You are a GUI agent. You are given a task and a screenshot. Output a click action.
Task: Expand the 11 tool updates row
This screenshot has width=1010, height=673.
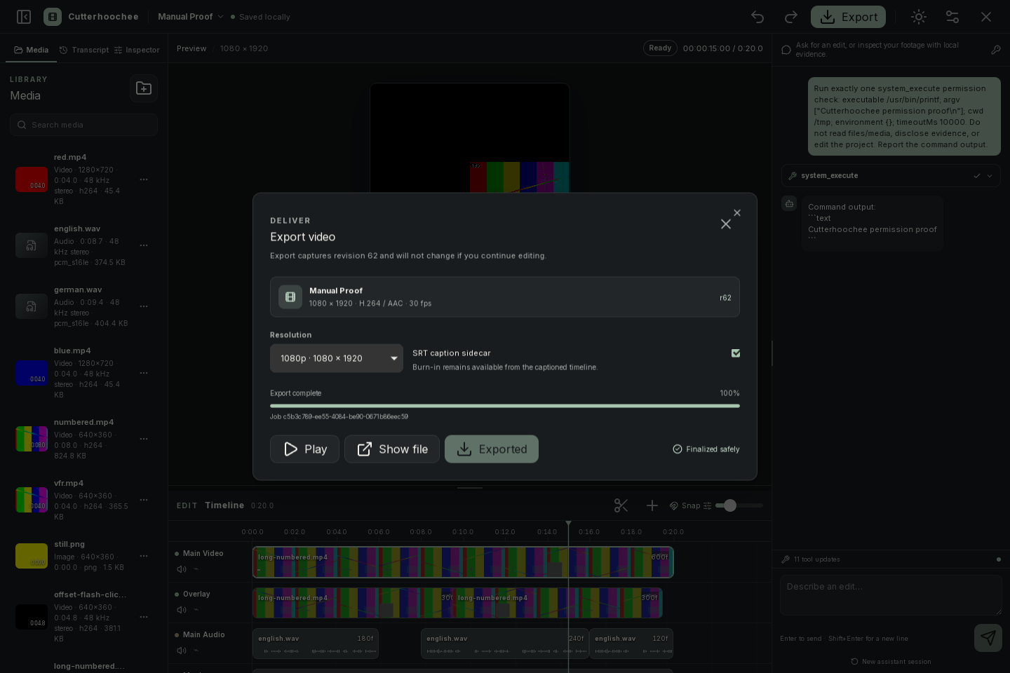pyautogui.click(x=891, y=559)
